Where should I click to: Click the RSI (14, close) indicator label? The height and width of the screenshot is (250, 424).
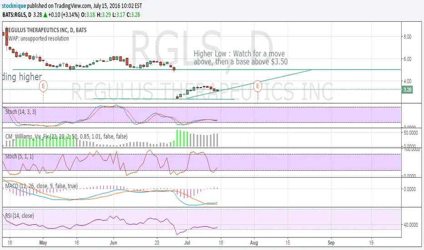[20, 215]
